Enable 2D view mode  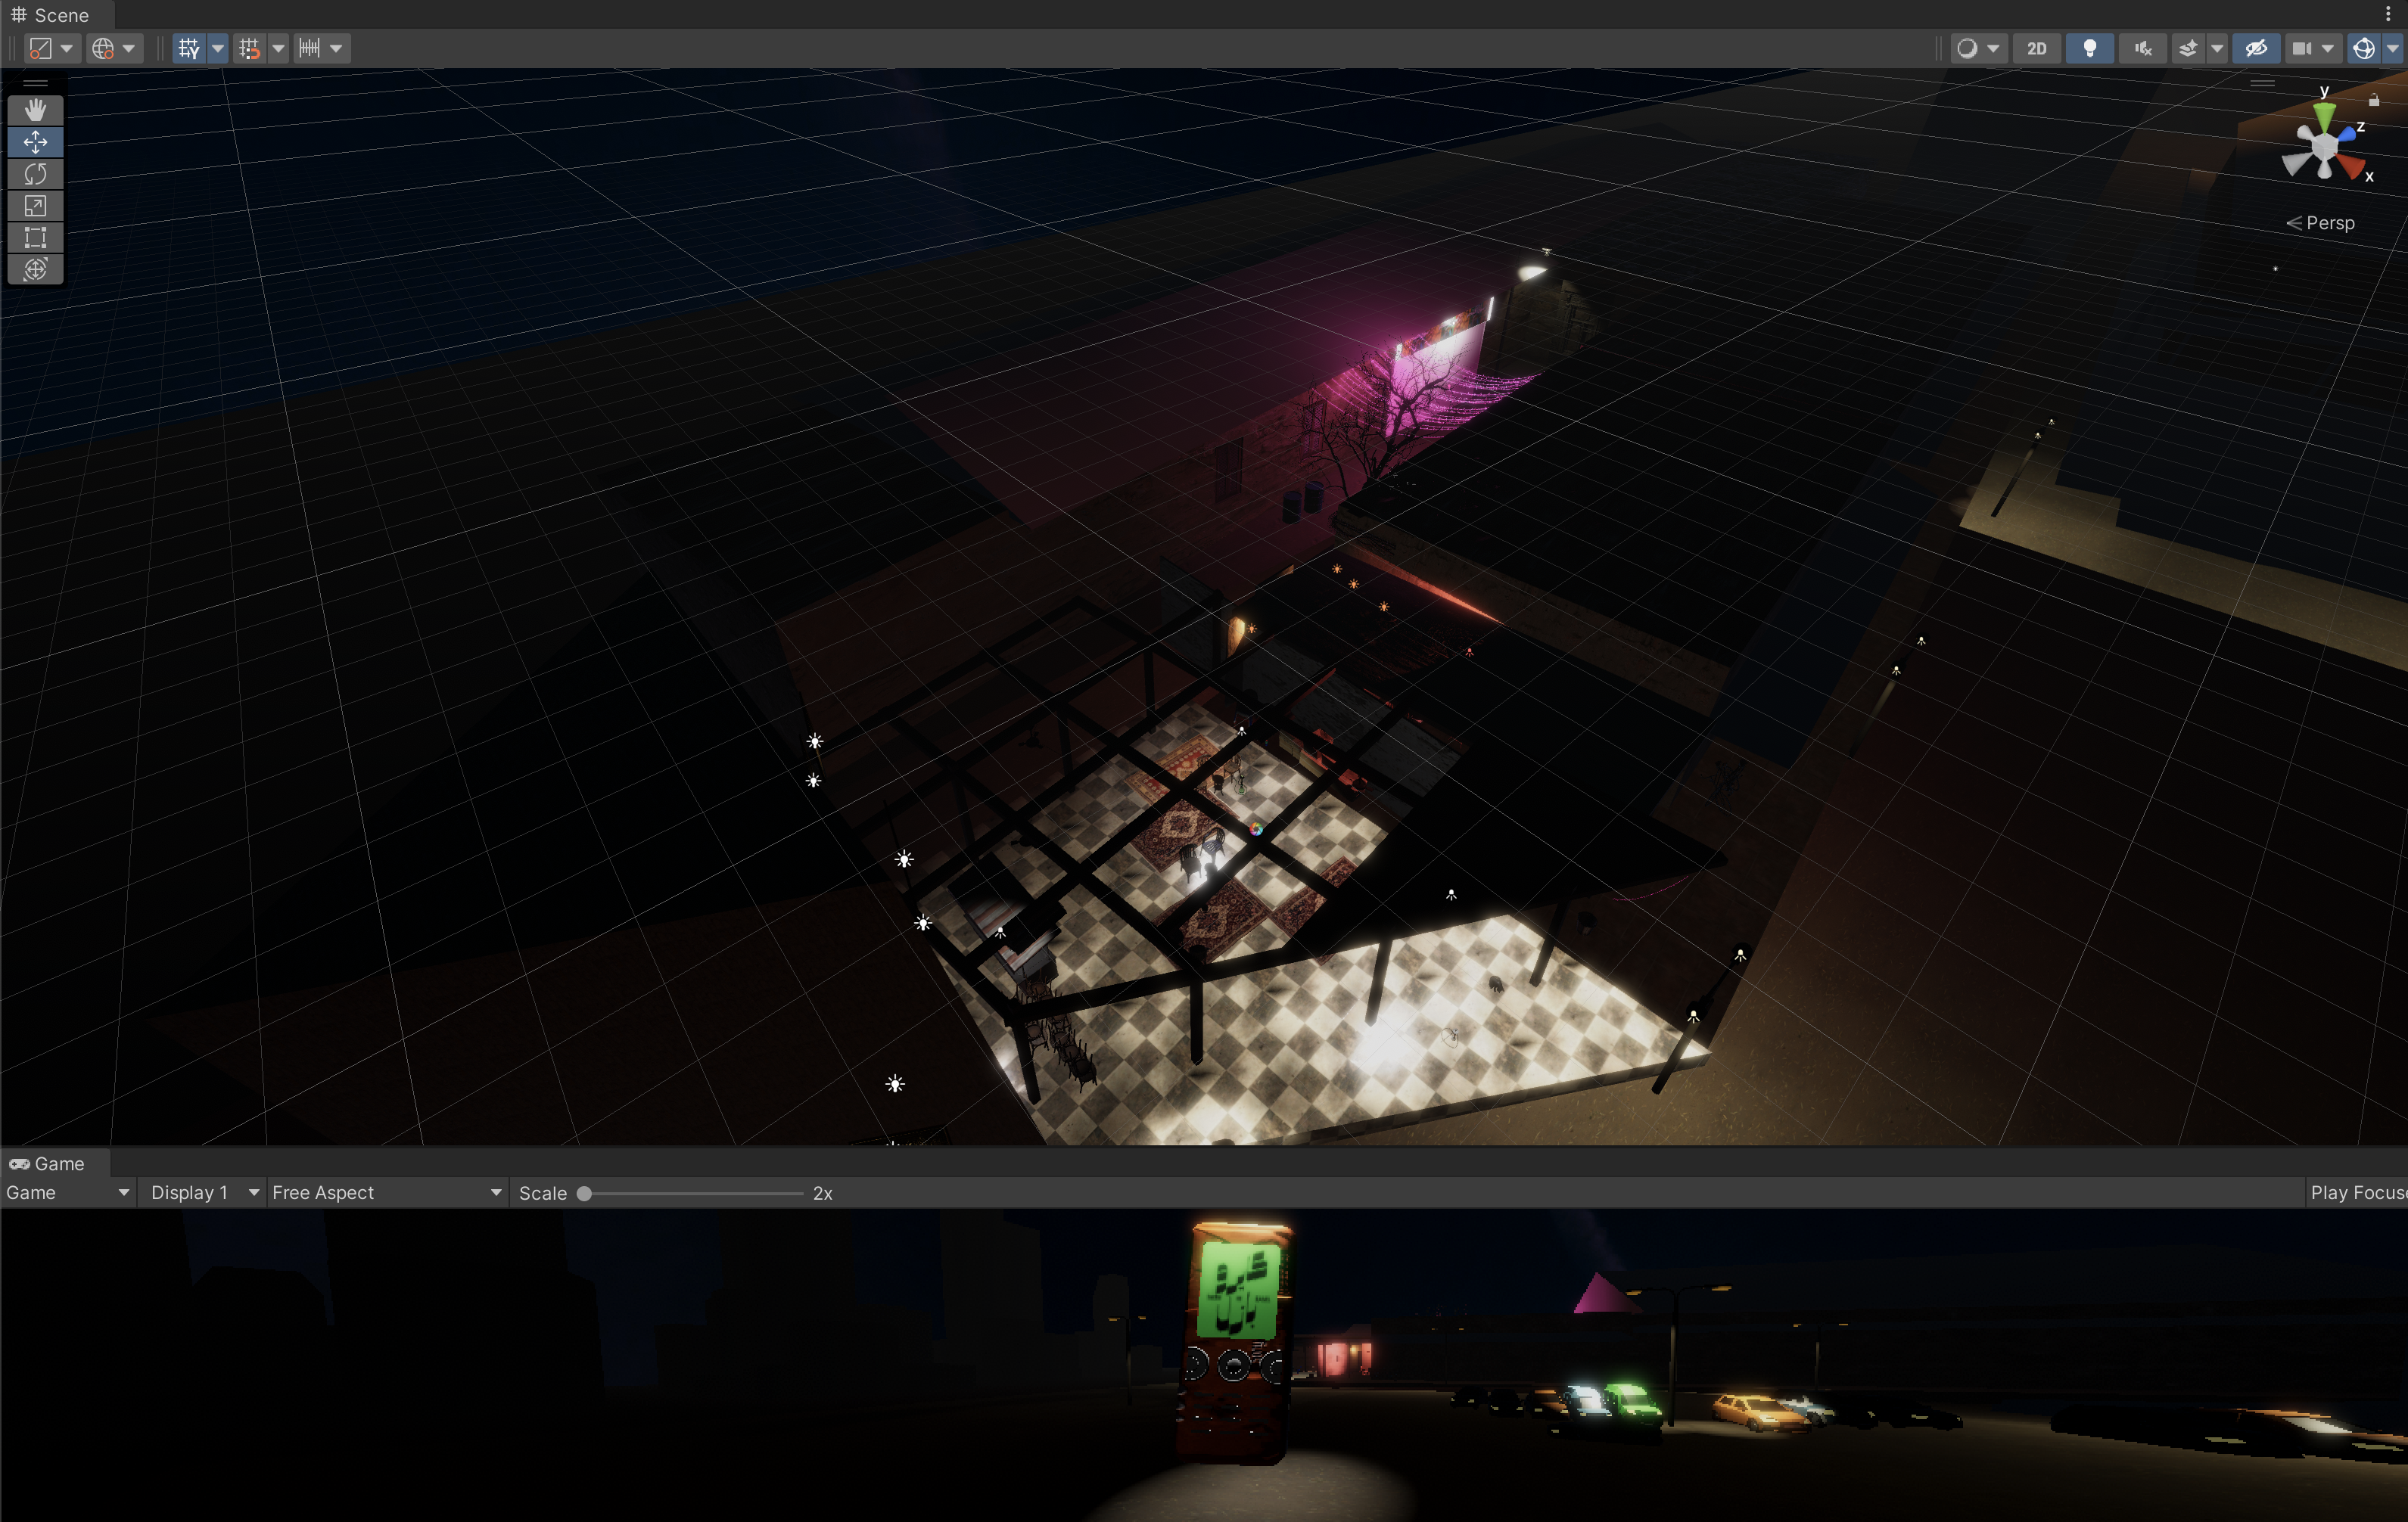[x=2036, y=48]
